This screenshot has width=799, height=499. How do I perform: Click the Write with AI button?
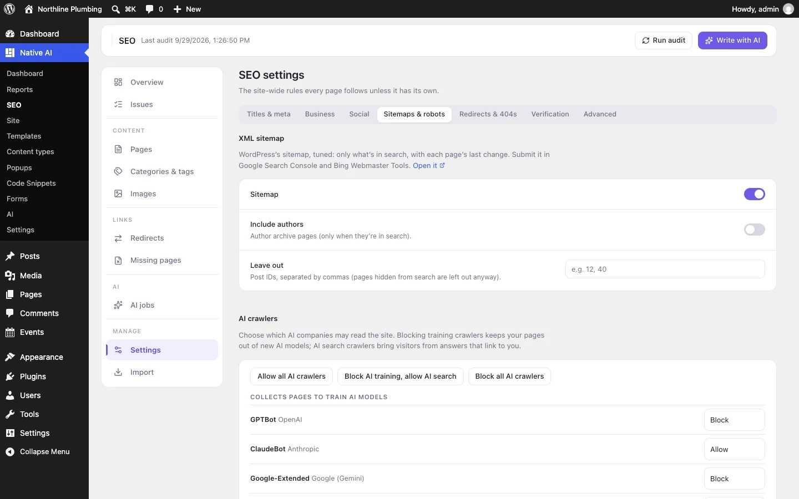pyautogui.click(x=732, y=40)
